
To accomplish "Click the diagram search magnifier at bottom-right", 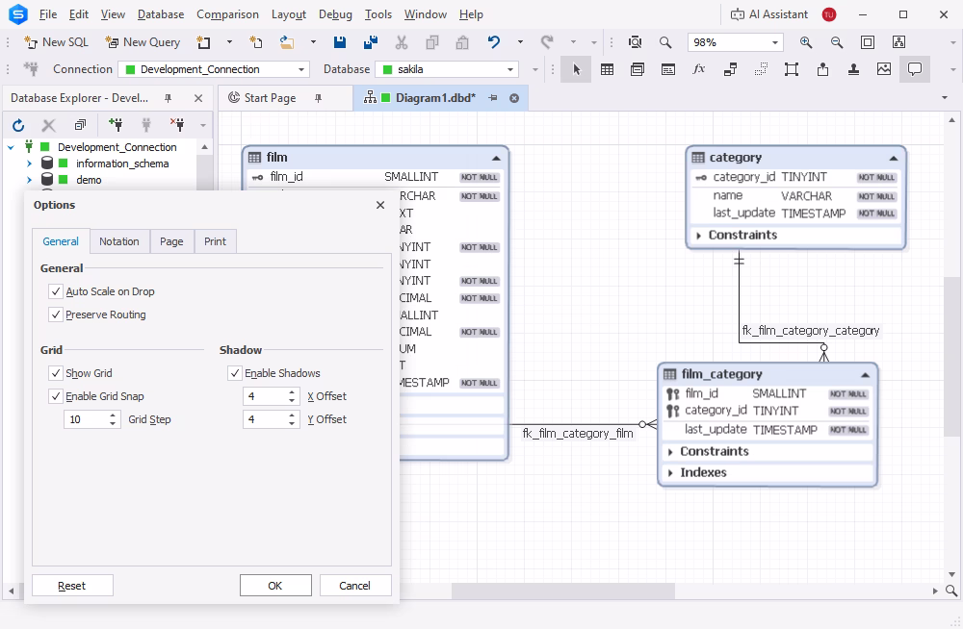I will [950, 591].
